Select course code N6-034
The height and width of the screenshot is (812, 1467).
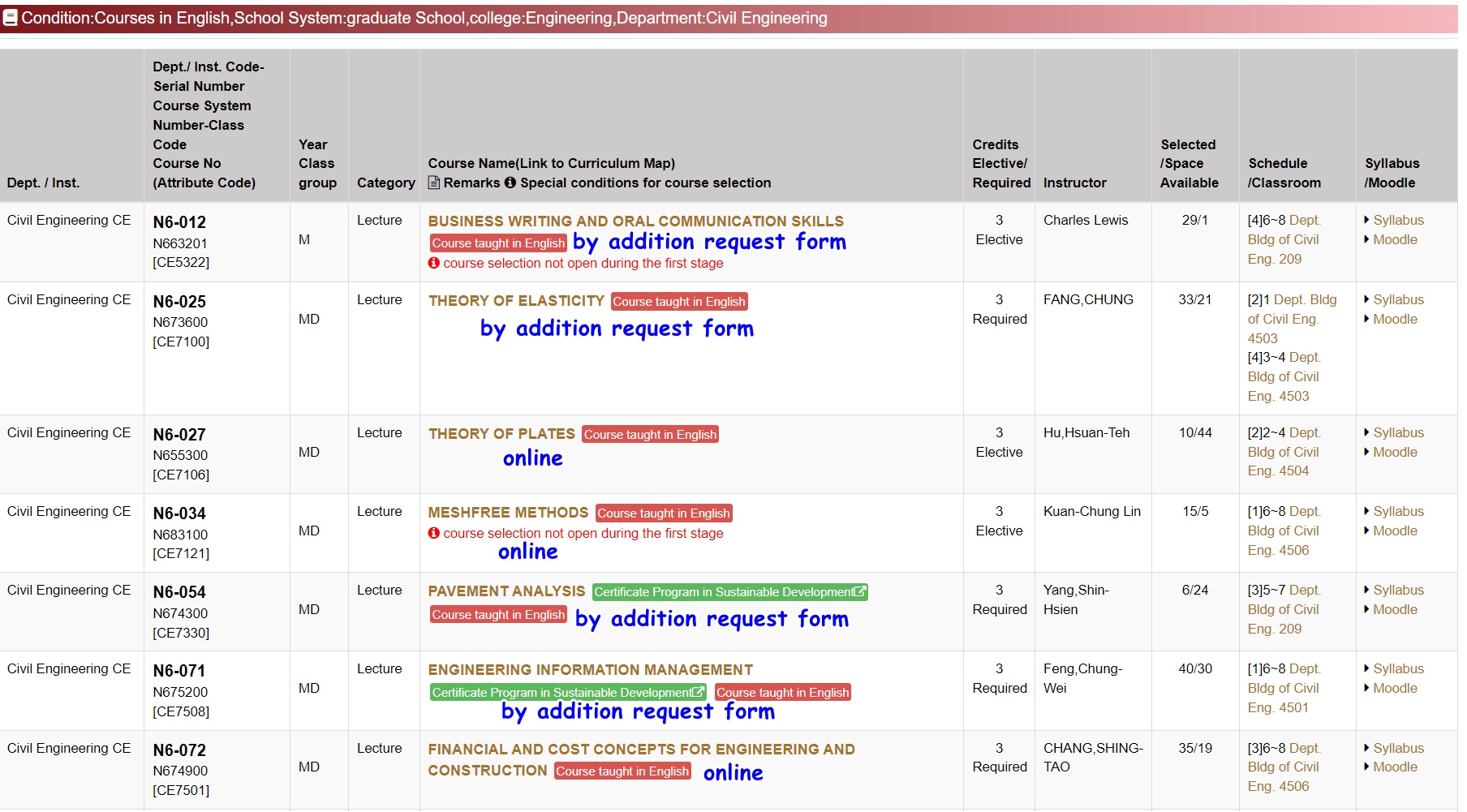point(179,513)
